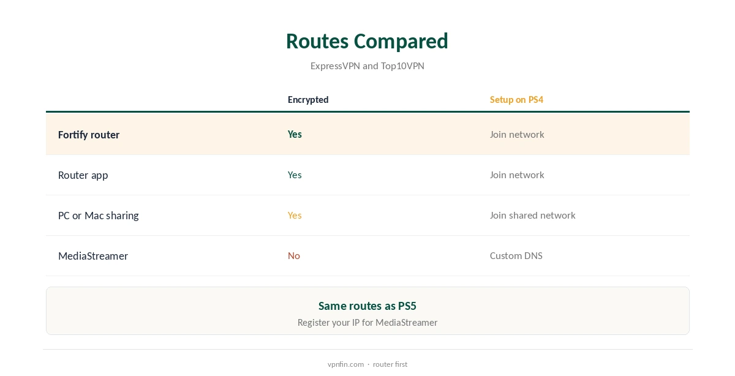
Task: Click the Setup on PS4 column header
Action: (516, 100)
